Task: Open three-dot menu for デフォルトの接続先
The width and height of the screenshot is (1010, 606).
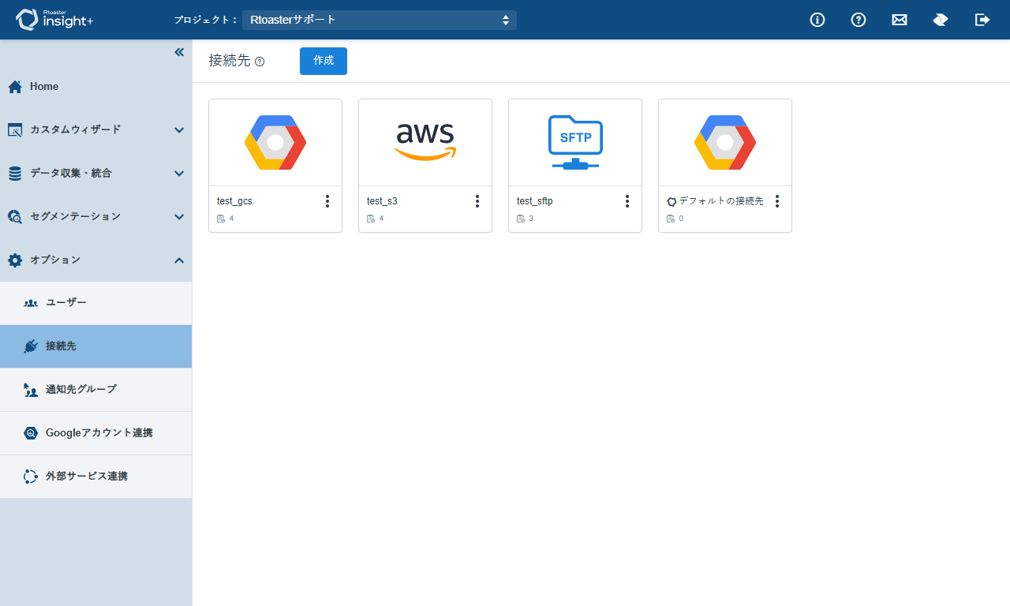Action: (x=777, y=201)
